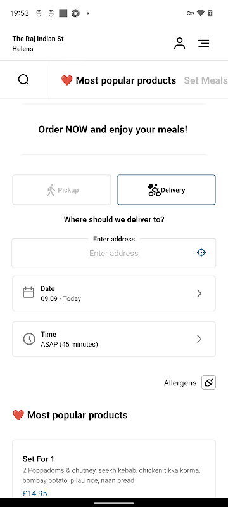Switch to Set Meals category tab
Image resolution: width=228 pixels, height=507 pixels.
coord(206,80)
